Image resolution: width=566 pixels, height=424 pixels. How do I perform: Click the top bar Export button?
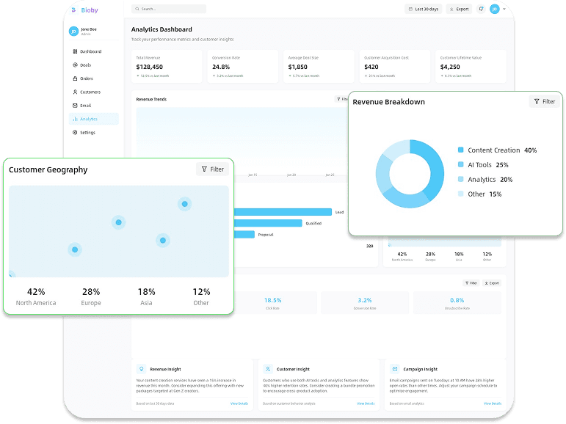pyautogui.click(x=460, y=9)
